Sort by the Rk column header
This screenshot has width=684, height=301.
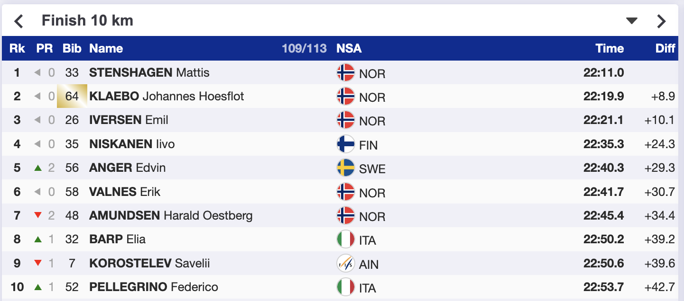[17, 48]
